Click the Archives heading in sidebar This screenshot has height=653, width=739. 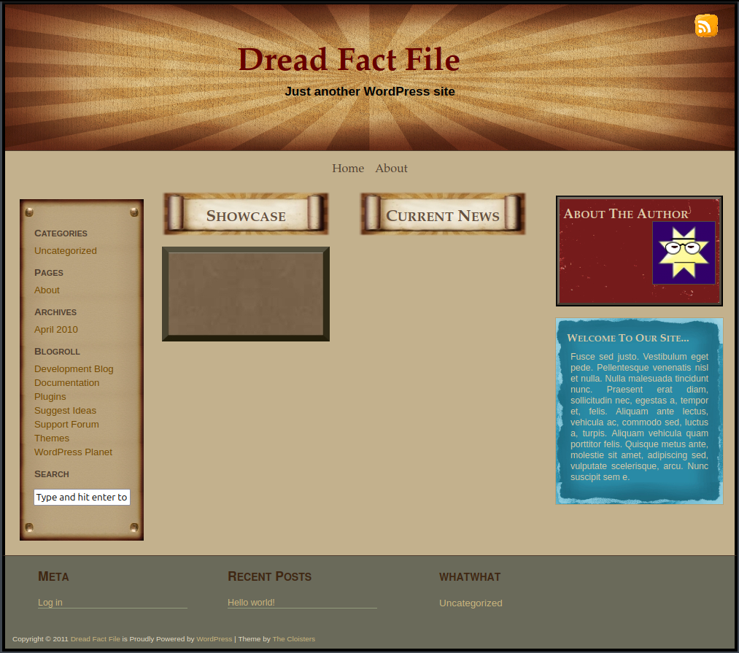(x=55, y=312)
